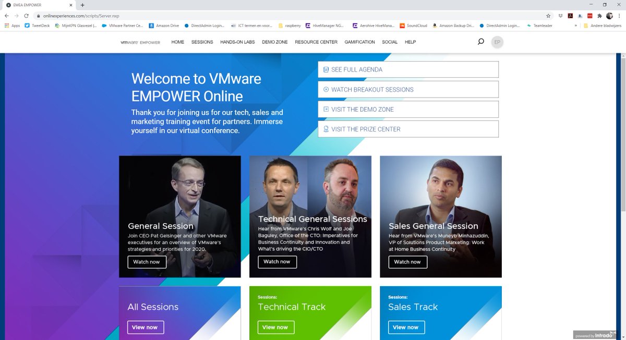The image size is (626, 340).
Task: Go back with the browser back arrow
Action: [x=6, y=16]
